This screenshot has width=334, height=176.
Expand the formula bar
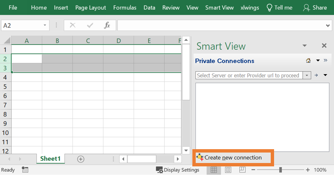[x=328, y=26]
